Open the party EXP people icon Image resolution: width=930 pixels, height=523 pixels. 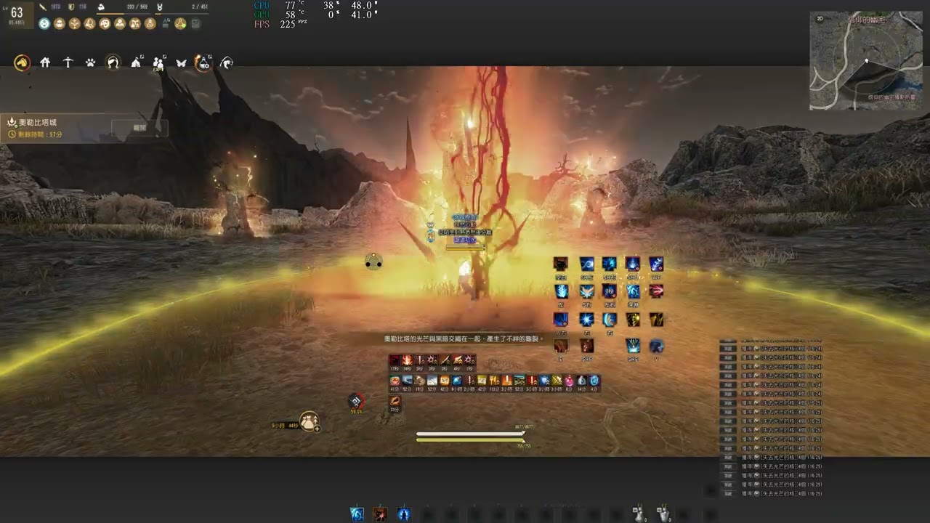(158, 62)
